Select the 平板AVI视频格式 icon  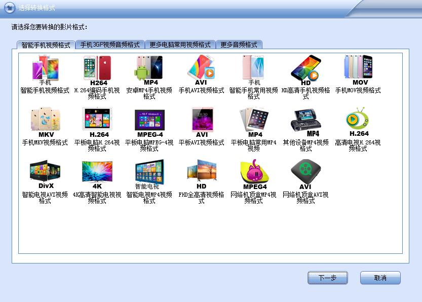[202, 123]
